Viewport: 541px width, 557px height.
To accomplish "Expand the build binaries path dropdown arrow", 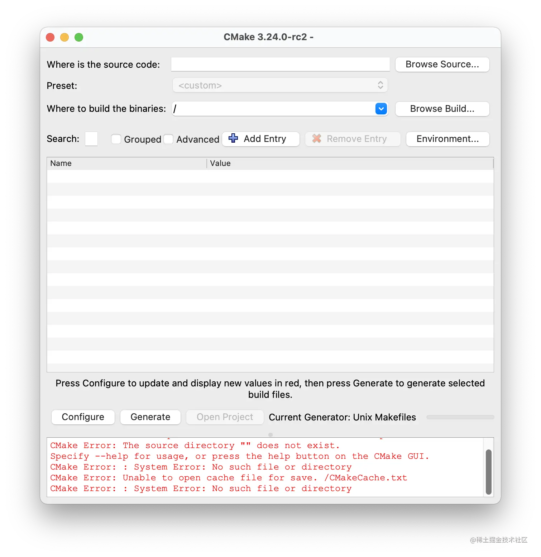I will pos(381,109).
